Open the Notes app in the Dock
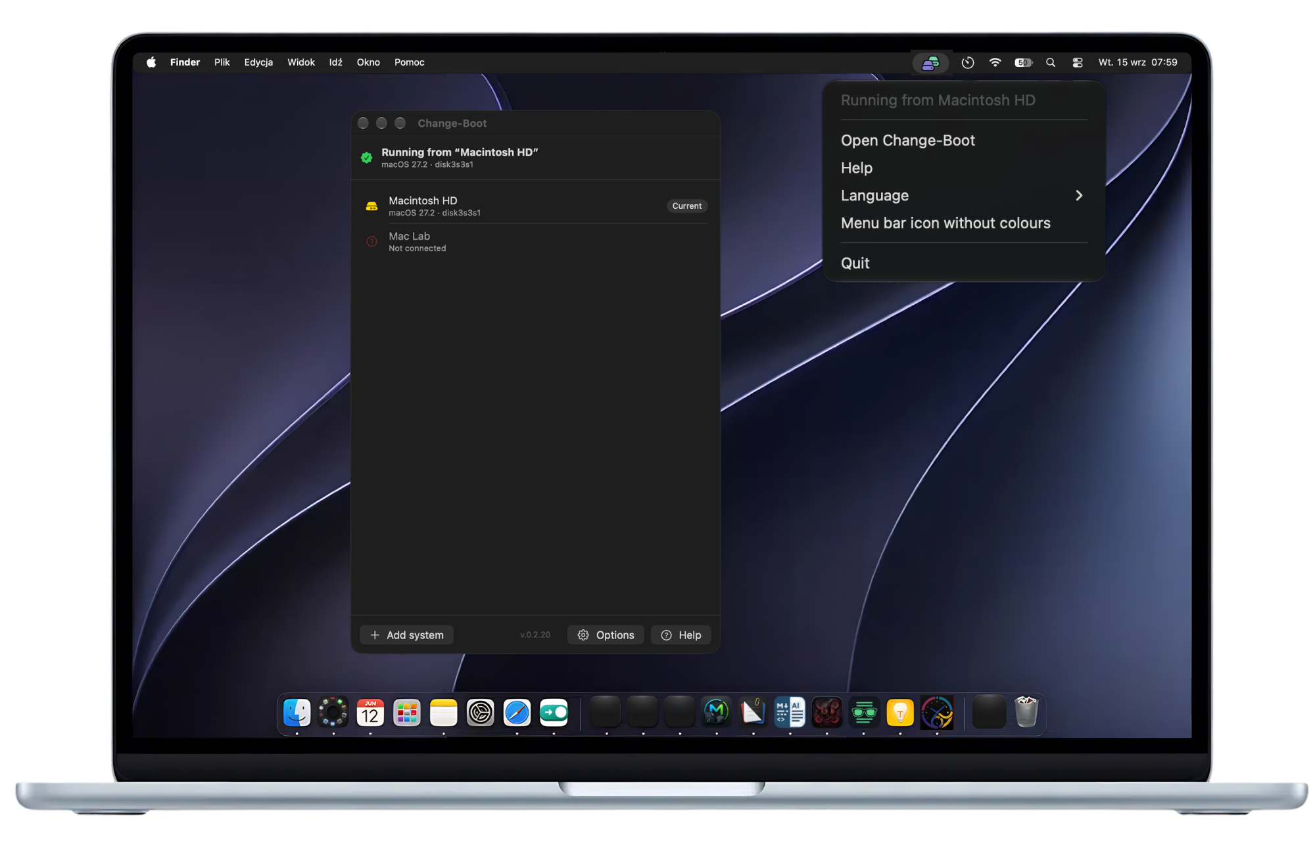The image size is (1315, 854). 444,712
